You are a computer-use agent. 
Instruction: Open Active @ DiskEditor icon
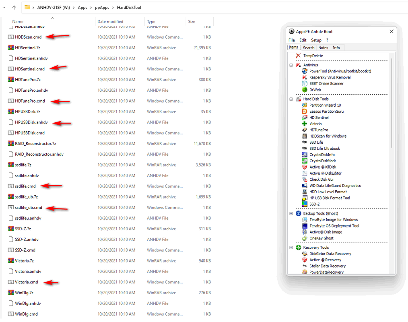305,173
